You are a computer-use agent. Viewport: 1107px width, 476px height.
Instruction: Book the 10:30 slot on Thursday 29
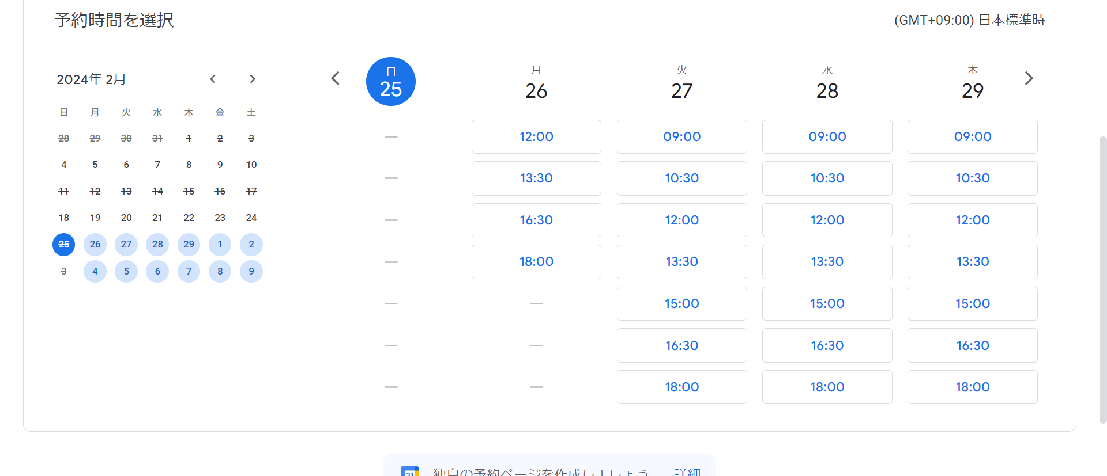tap(972, 178)
